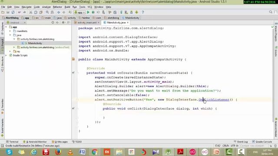Open the Build menu
278x156 pixels.
click(x=67, y=7)
